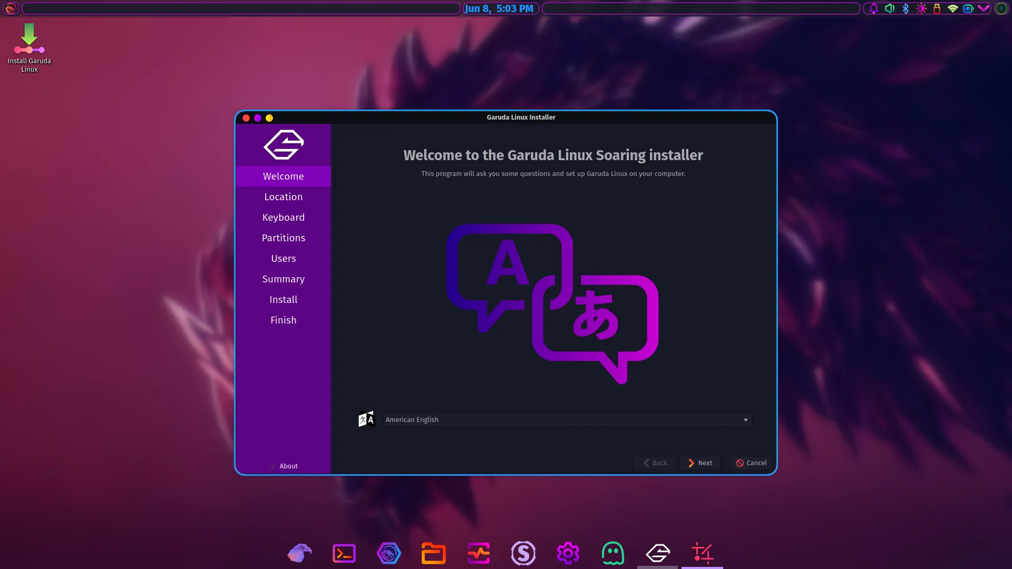Screen dimensions: 1012x569
Task: Select the Summary step in sidebar
Action: coord(284,279)
